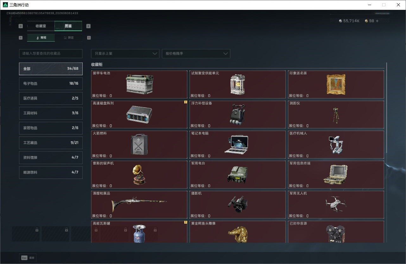Select the 军用无人机 drone icon
This screenshot has height=264, width=406.
pyautogui.click(x=336, y=204)
